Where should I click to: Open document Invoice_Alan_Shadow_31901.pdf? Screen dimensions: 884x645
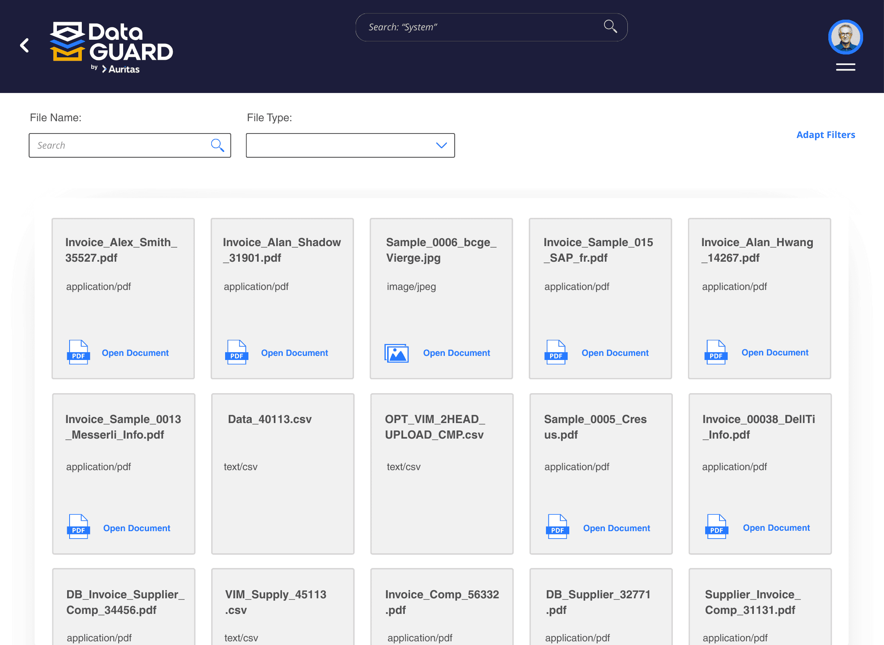294,353
